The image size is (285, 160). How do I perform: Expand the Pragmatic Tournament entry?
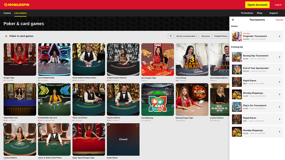pyautogui.click(x=257, y=36)
